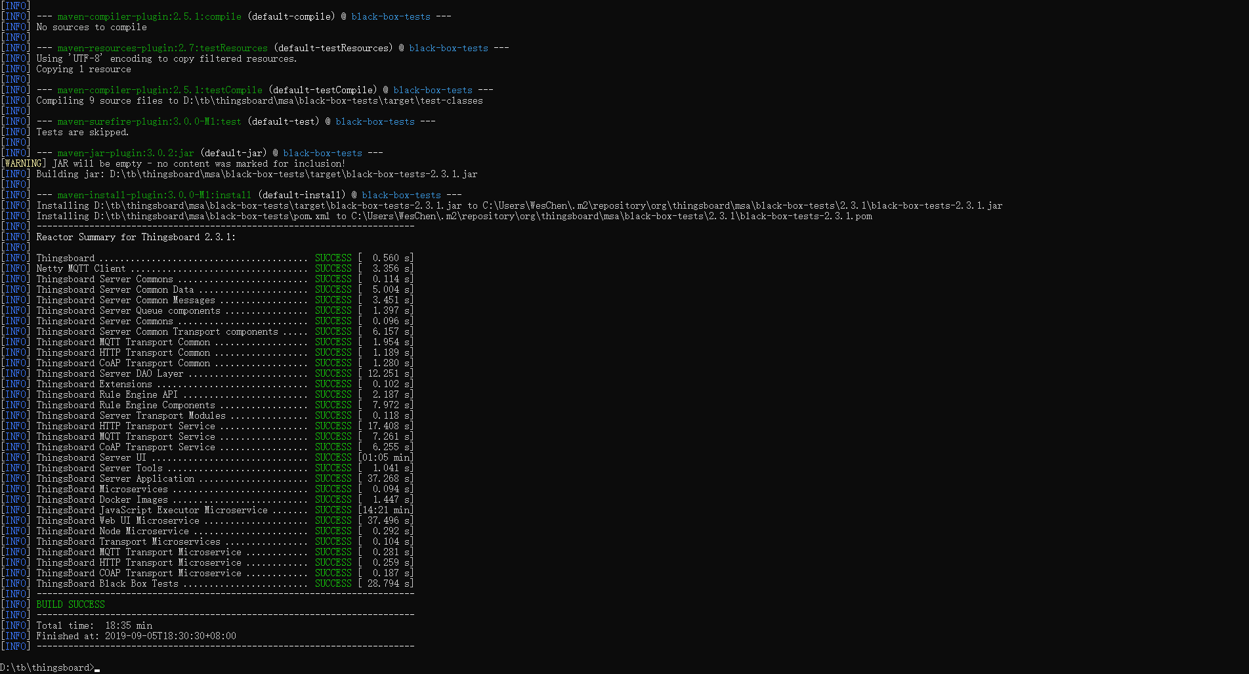
Task: Click 'maven-surefire-plugin:3.0.0-M1:test' text
Action: tap(149, 121)
